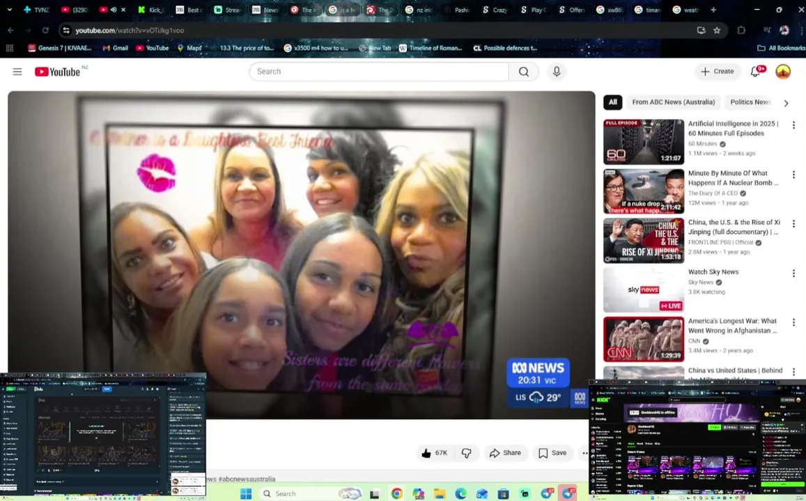Open more actions ellipsis beside Save
This screenshot has width=806, height=501.
pos(584,453)
